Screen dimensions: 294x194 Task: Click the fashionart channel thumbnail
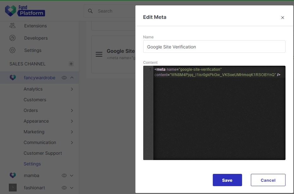click(13, 187)
